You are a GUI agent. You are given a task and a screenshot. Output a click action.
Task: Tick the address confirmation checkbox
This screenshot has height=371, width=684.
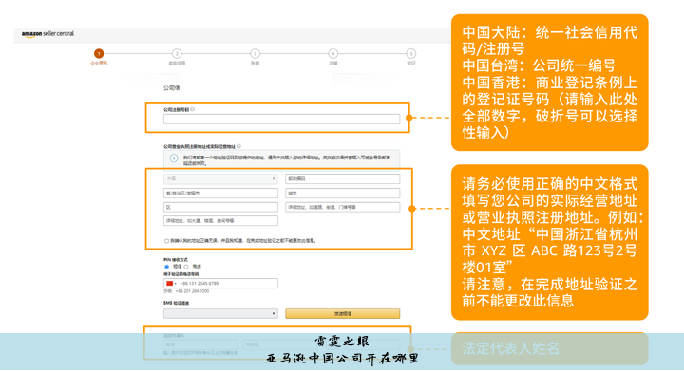click(166, 241)
